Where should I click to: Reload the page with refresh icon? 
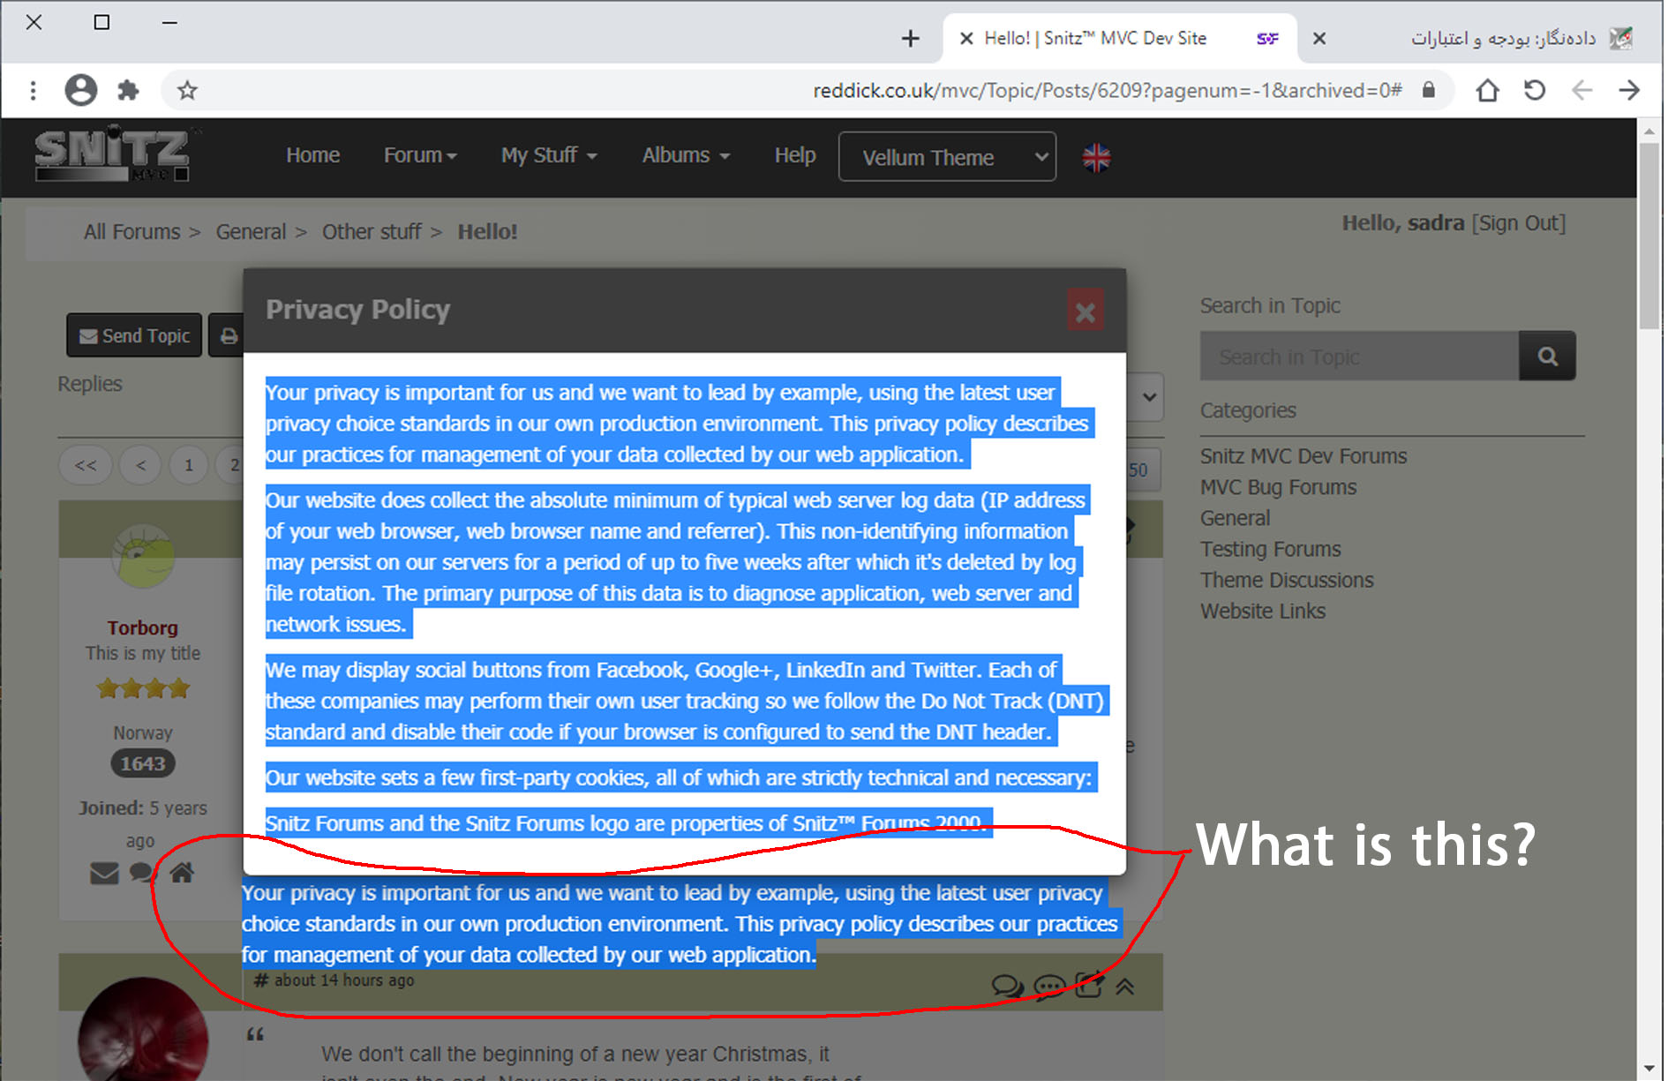(x=1535, y=90)
